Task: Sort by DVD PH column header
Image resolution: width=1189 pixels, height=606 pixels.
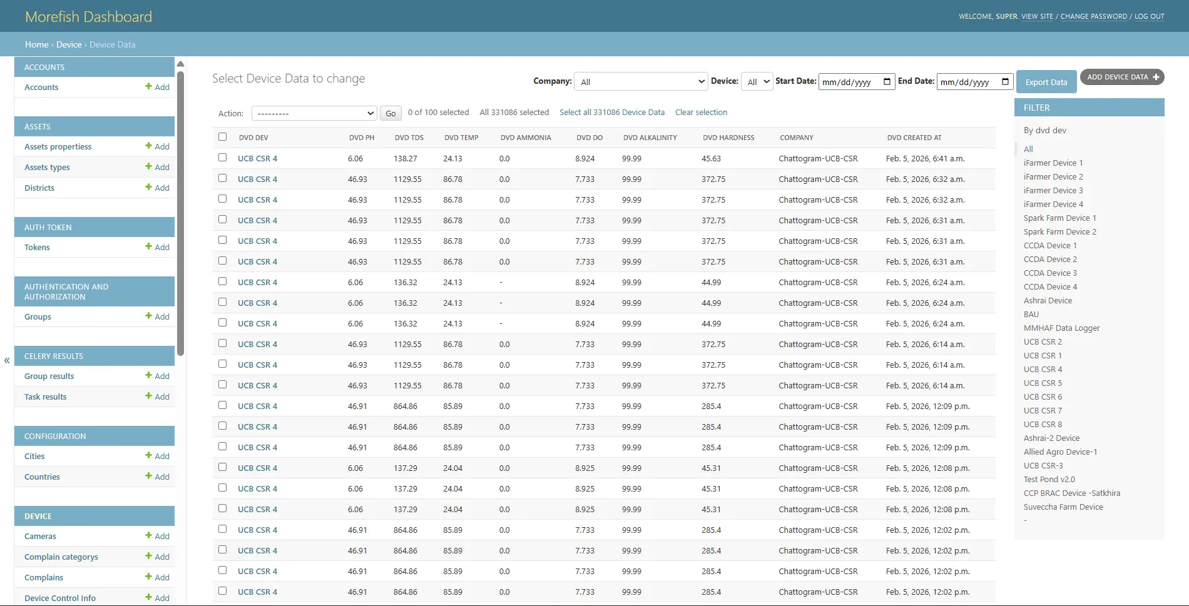Action: [x=362, y=138]
